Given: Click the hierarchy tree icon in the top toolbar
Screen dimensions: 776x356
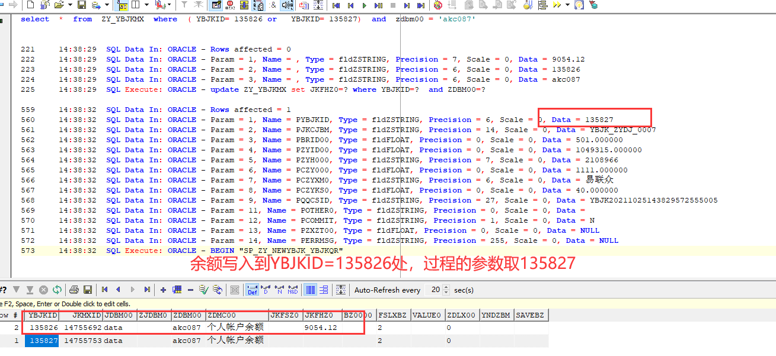Looking at the screenshot, I should (542, 5).
